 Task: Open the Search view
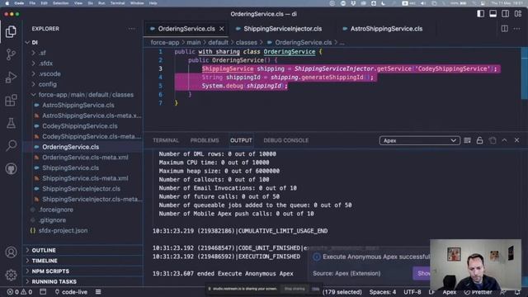click(11, 145)
